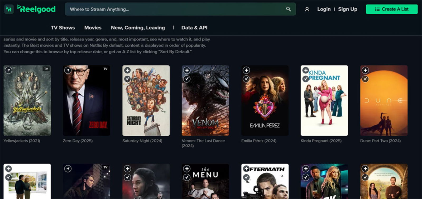
Task: Click the Emilia Pérez (2024) title link
Action: pos(259,141)
